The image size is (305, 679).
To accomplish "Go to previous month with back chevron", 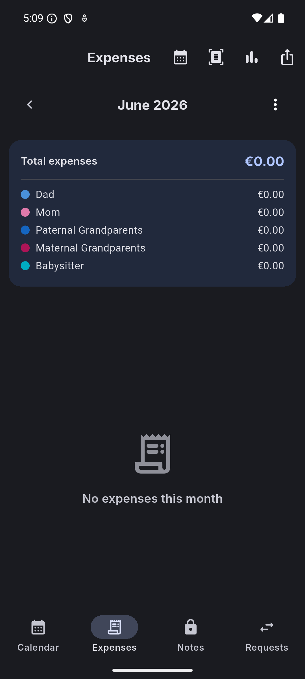I will coord(30,105).
